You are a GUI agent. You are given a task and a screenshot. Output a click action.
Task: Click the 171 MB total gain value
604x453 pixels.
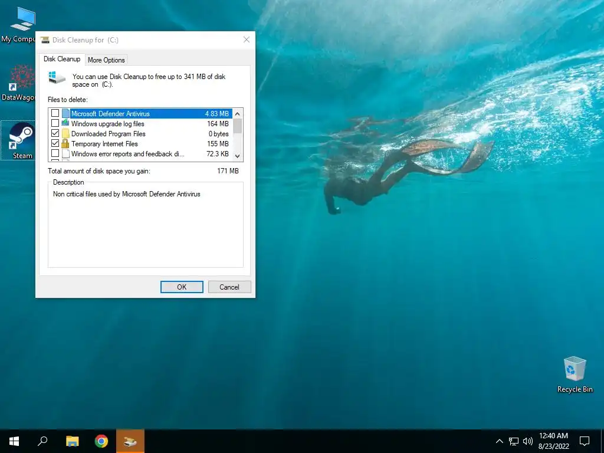click(x=228, y=170)
